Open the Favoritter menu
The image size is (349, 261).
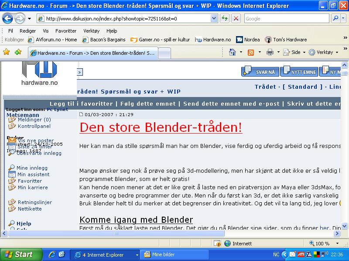(x=66, y=31)
